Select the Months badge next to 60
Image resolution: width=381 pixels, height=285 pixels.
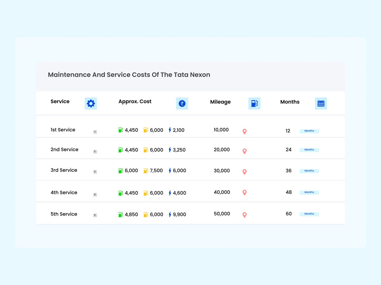(x=309, y=214)
